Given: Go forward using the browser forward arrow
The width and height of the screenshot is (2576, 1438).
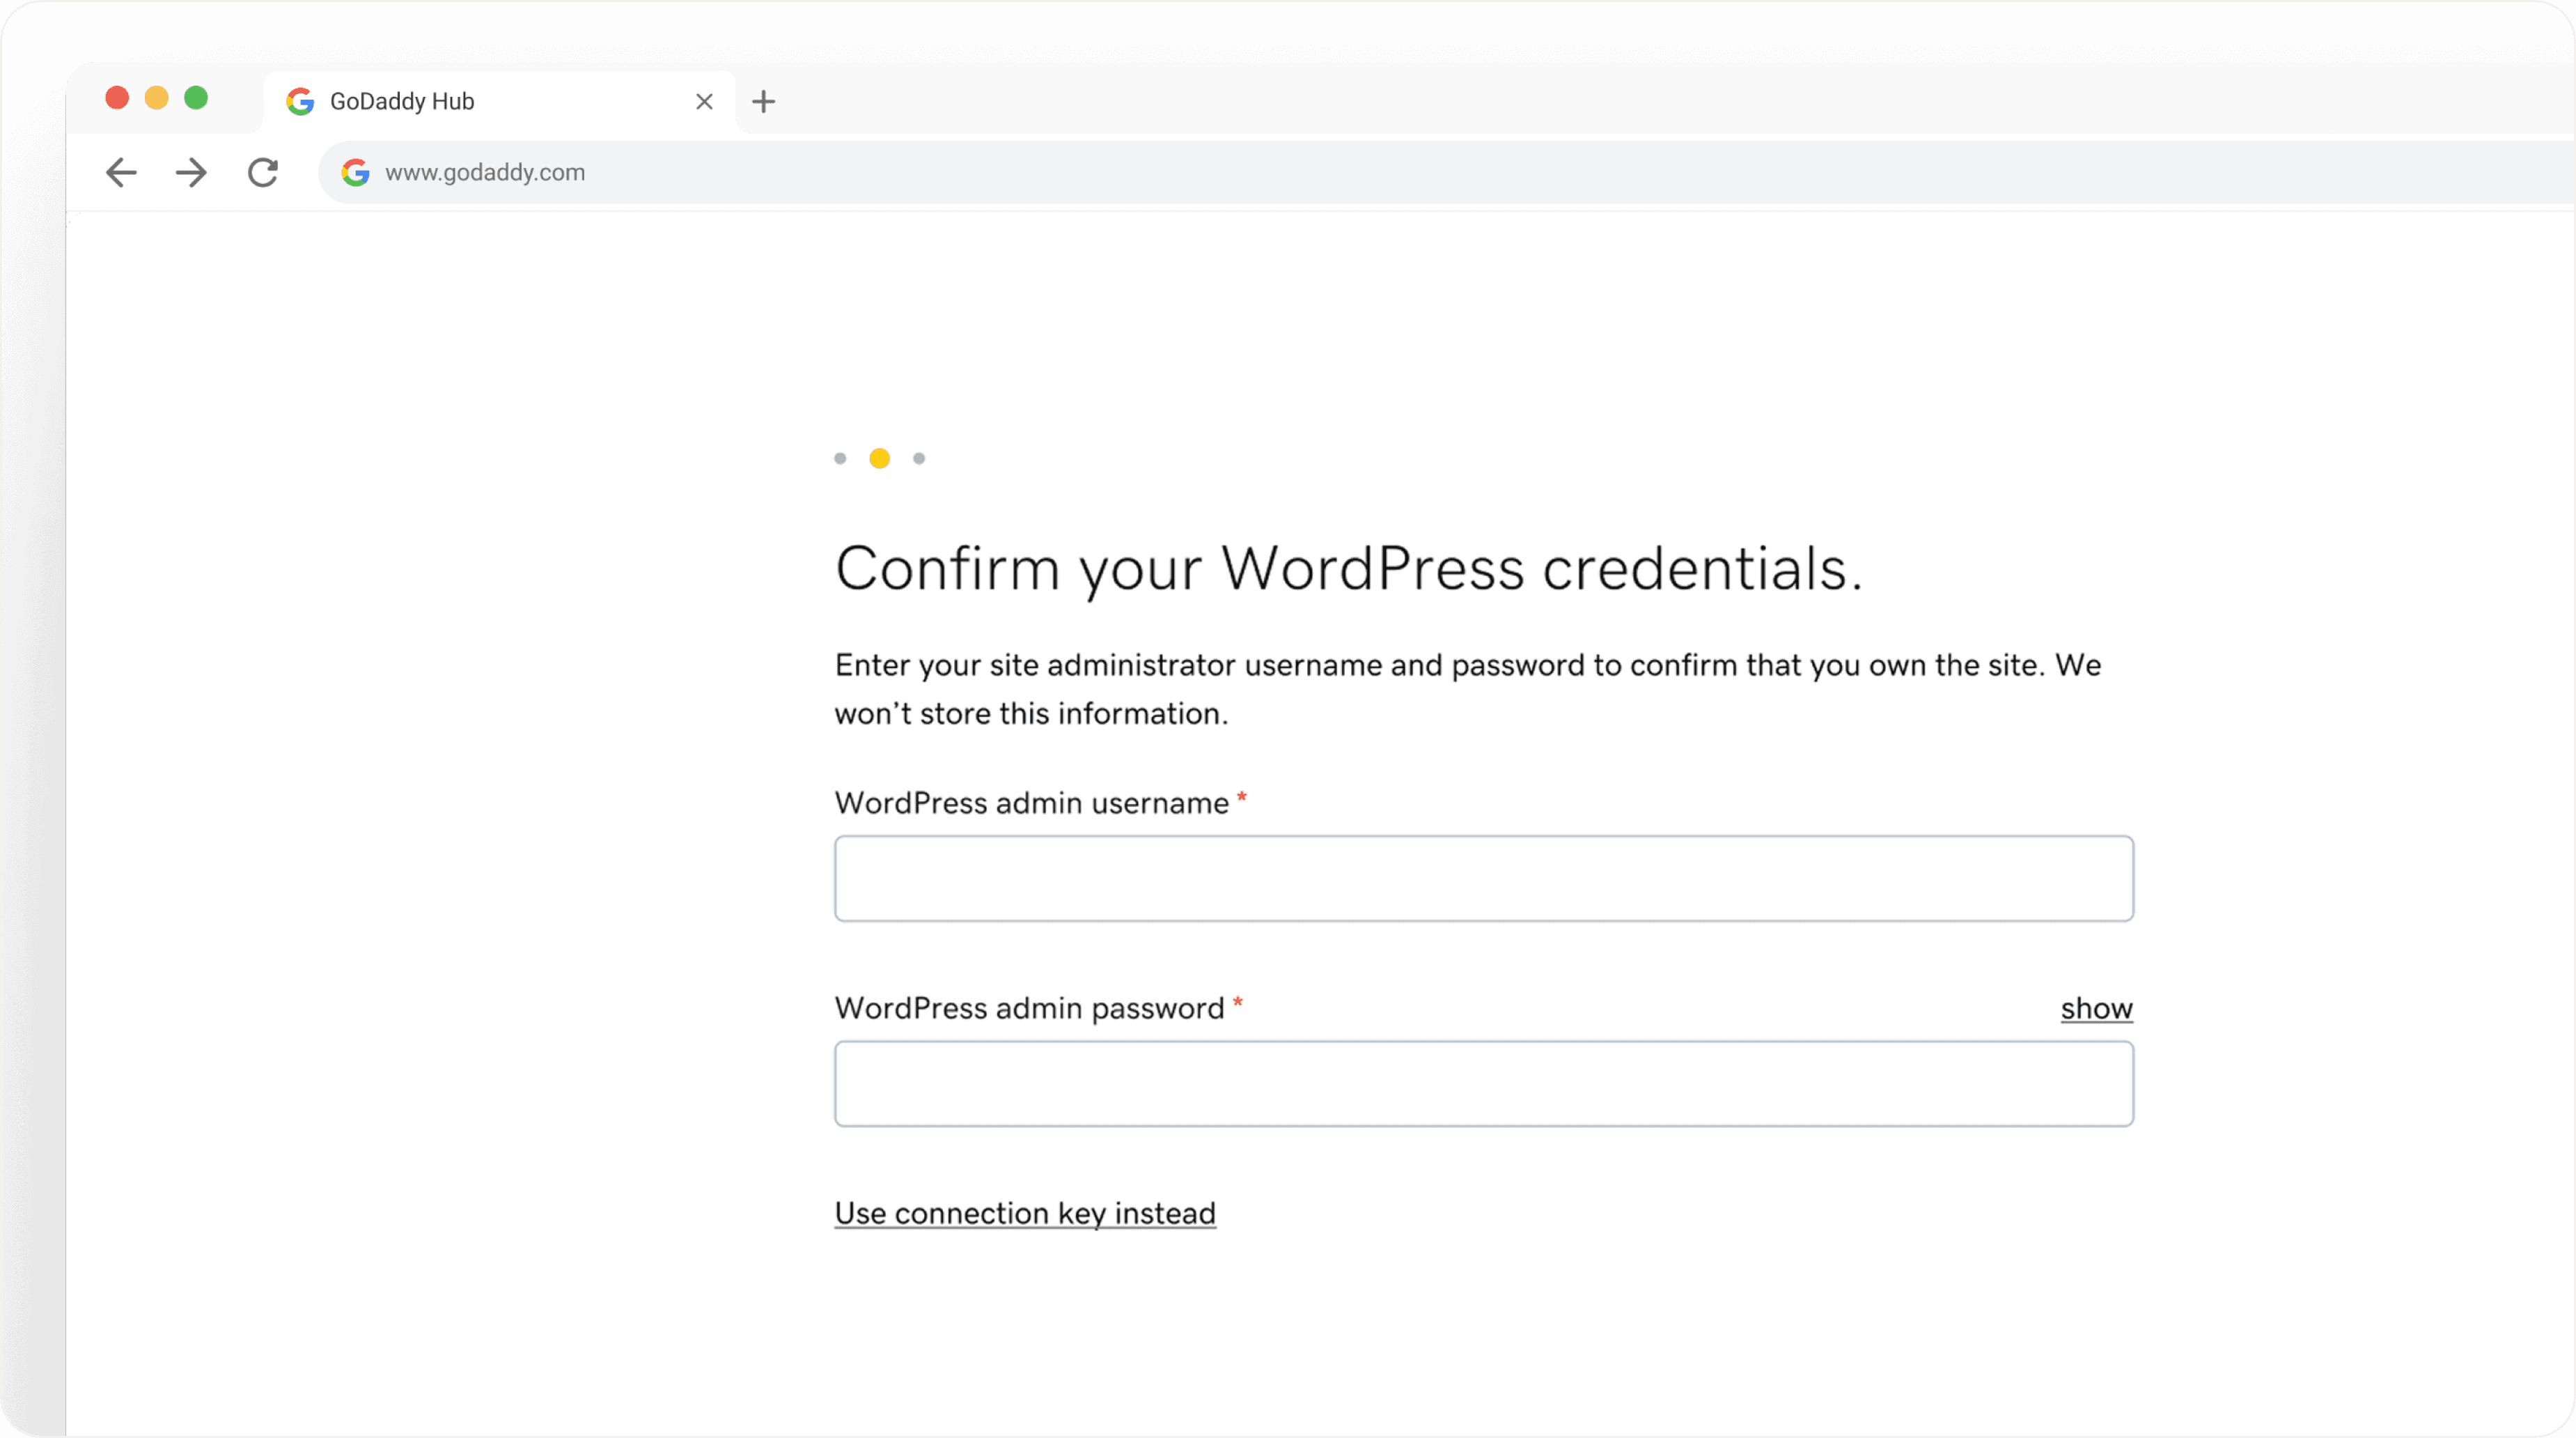Looking at the screenshot, I should pyautogui.click(x=191, y=172).
